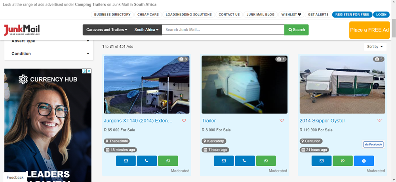Click the Thabazimbi location tag

tap(117, 141)
